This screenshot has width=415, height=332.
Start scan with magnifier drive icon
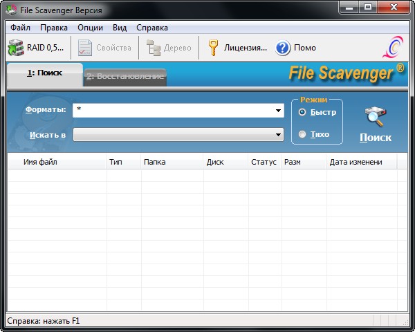pyautogui.click(x=376, y=116)
